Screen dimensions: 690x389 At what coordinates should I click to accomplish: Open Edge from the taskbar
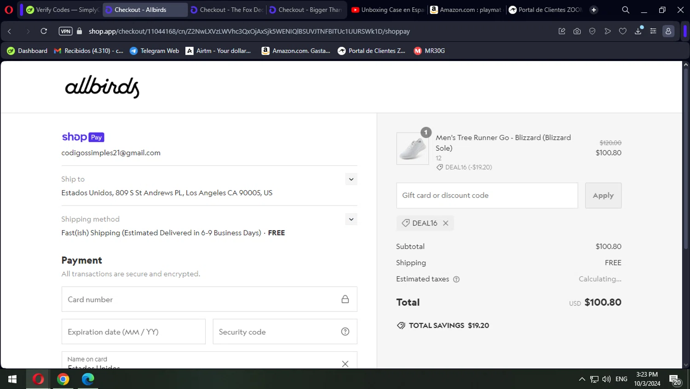(88, 379)
